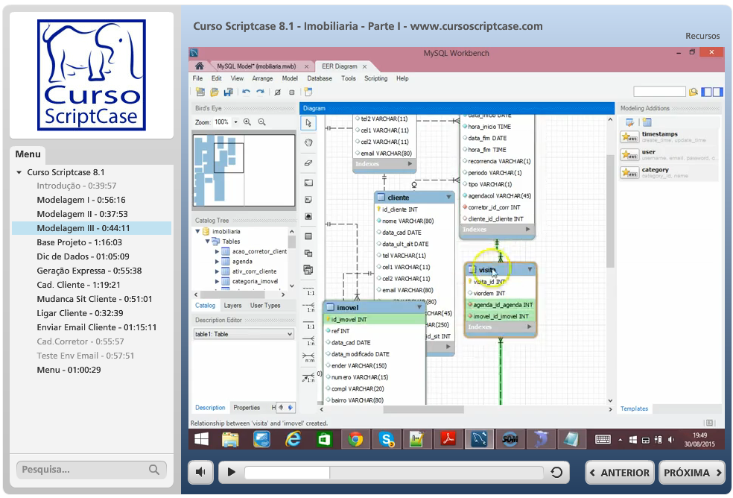The image size is (733, 498).
Task: Click the Open model folder icon
Action: point(215,92)
